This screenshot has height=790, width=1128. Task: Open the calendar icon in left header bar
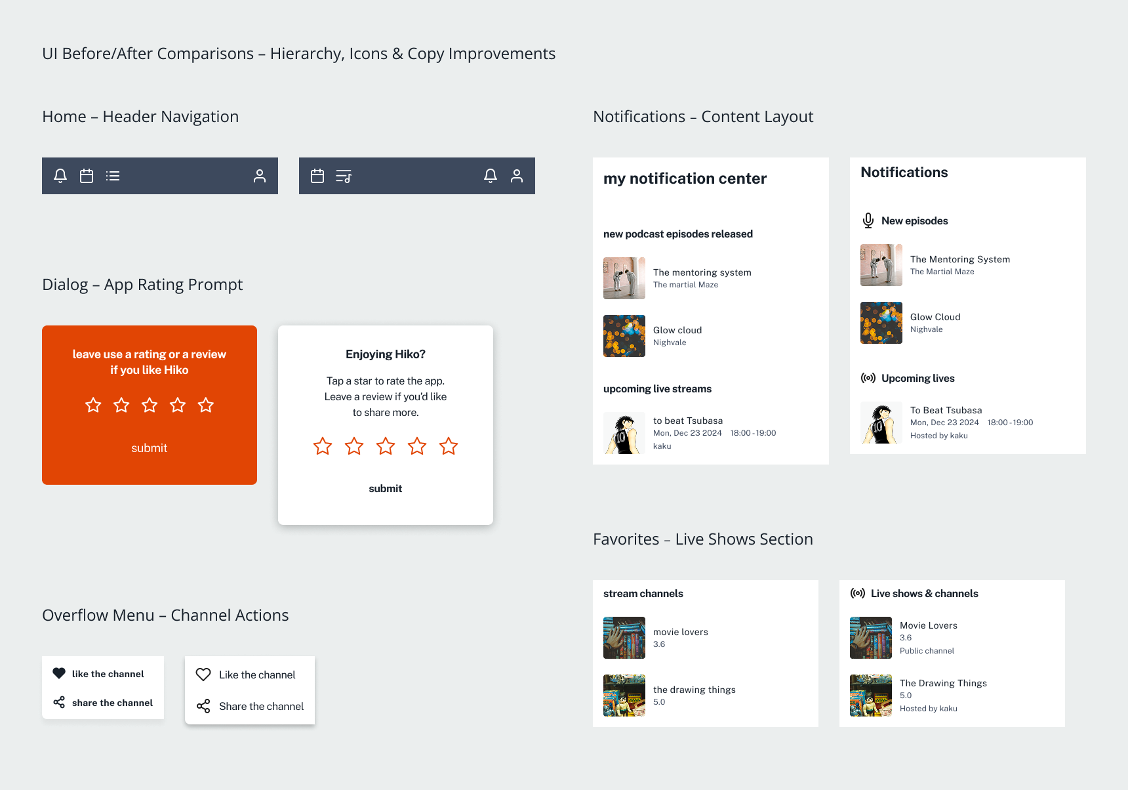point(87,176)
